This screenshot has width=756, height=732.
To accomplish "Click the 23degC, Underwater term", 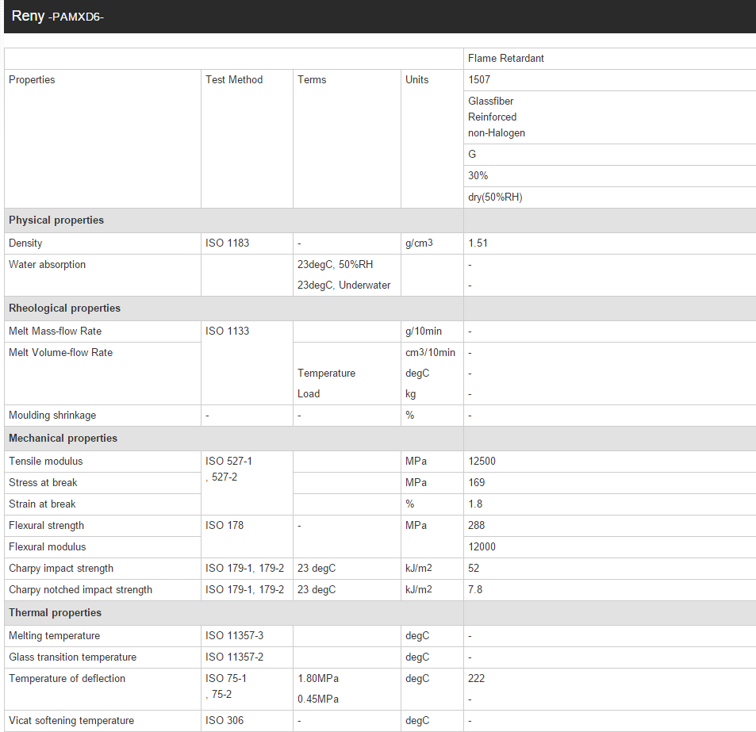I will coord(343,286).
